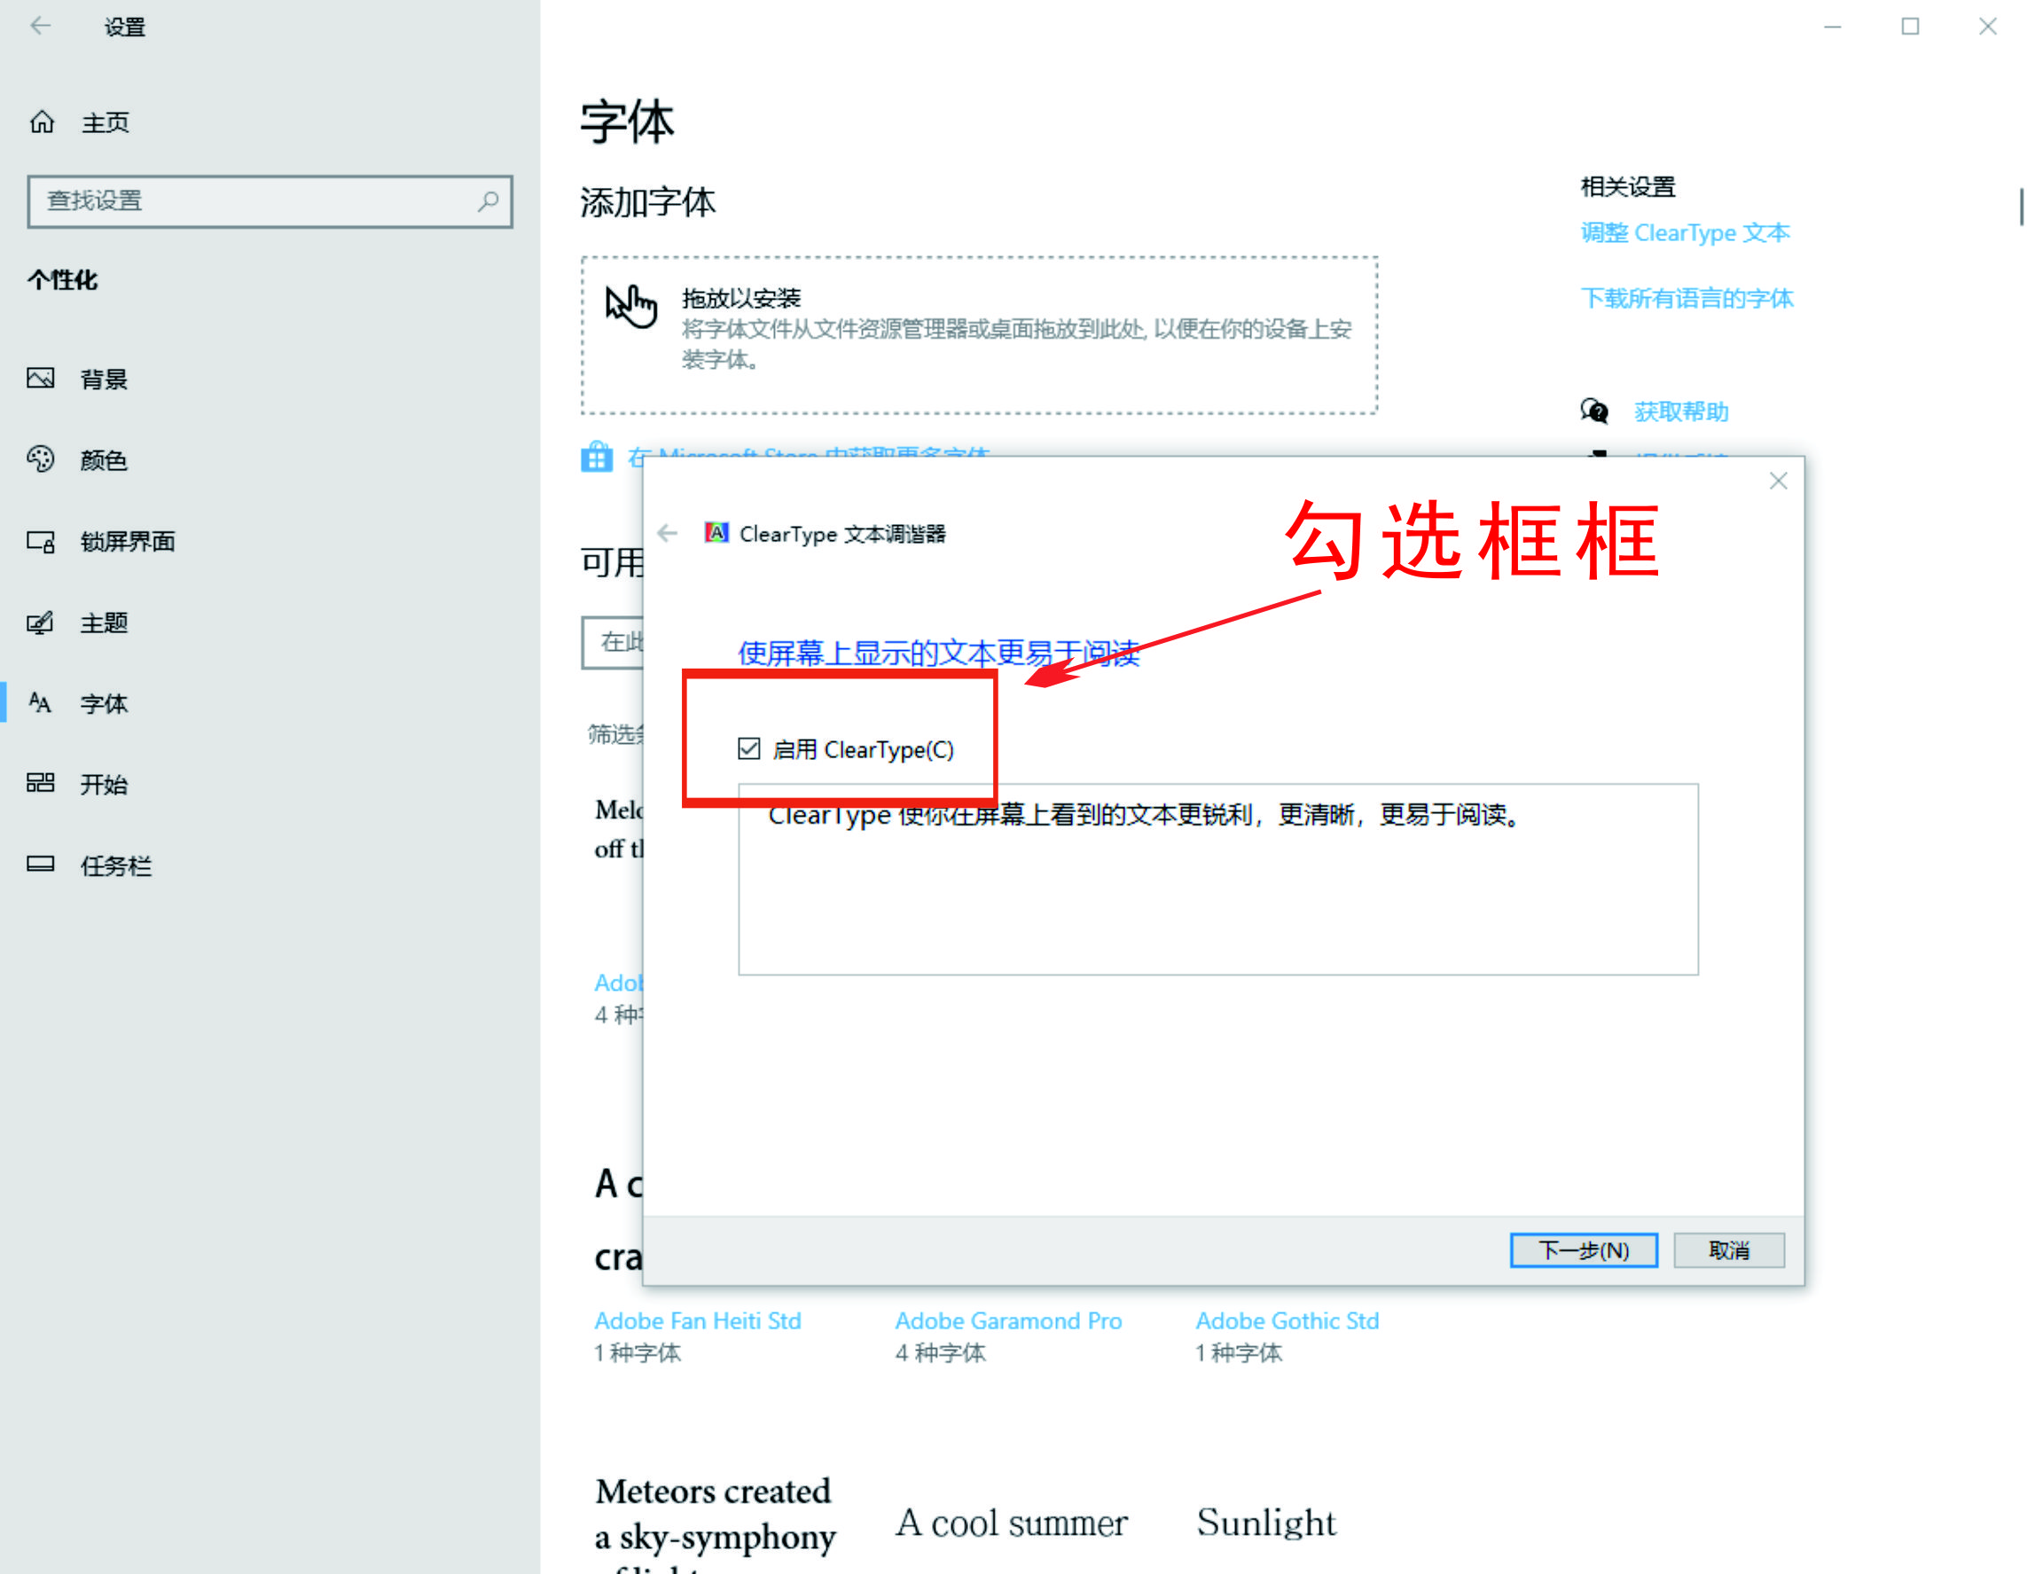
Task: Open 开始 settings via its grid icon
Action: (42, 784)
